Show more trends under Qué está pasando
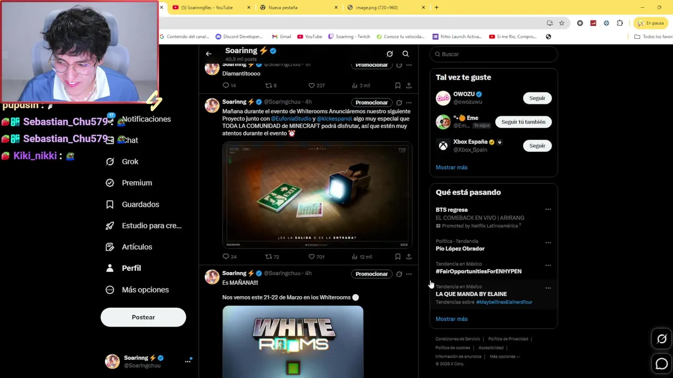 tap(451, 319)
